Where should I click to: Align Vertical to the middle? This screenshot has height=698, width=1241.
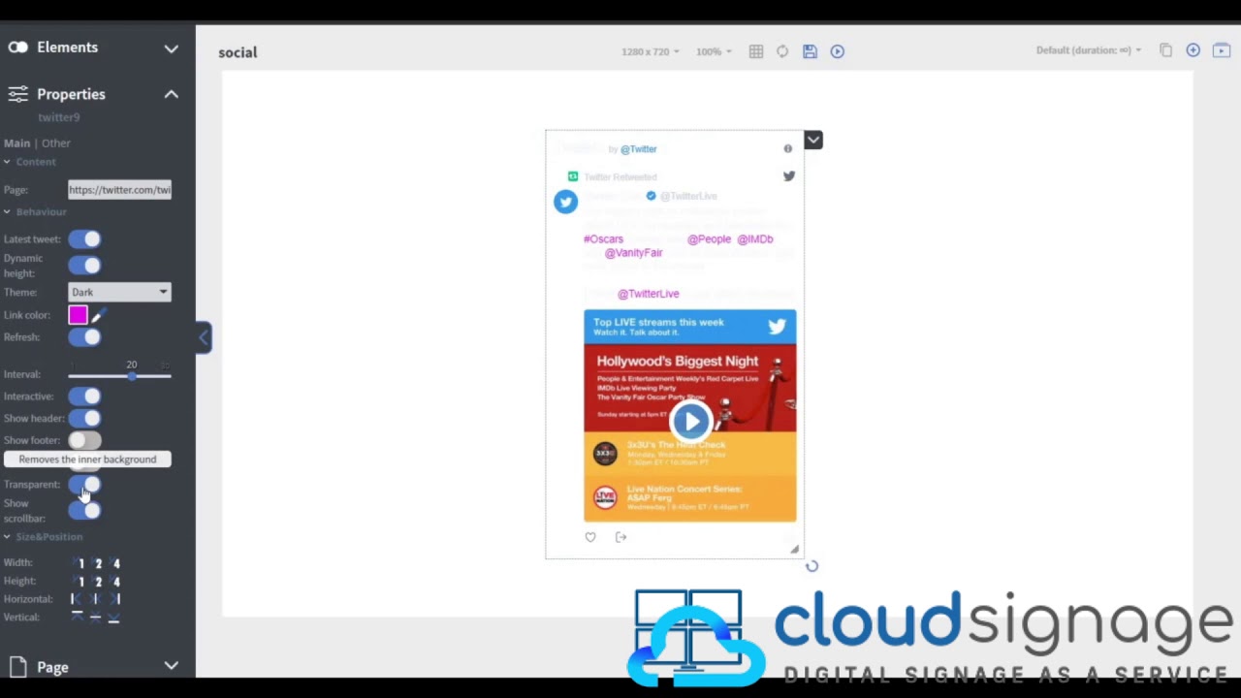pyautogui.click(x=95, y=618)
